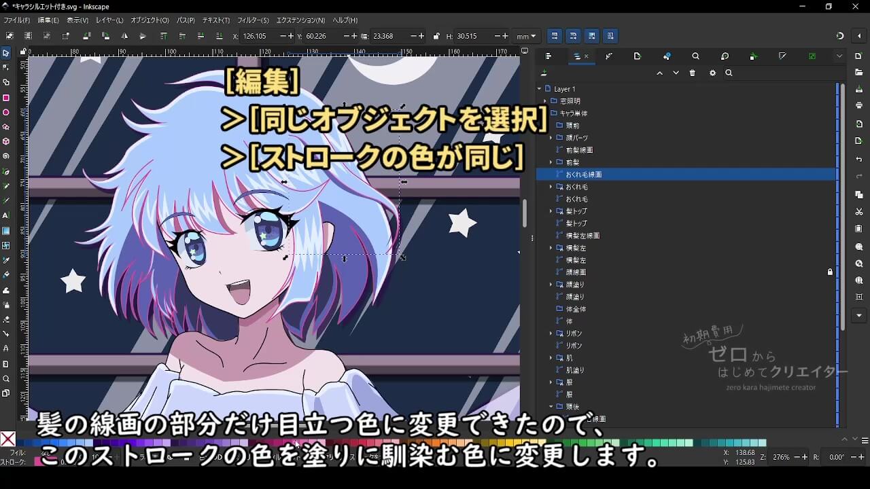The height and width of the screenshot is (489, 870).
Task: Select the Star polygon tool
Action: coord(6,127)
